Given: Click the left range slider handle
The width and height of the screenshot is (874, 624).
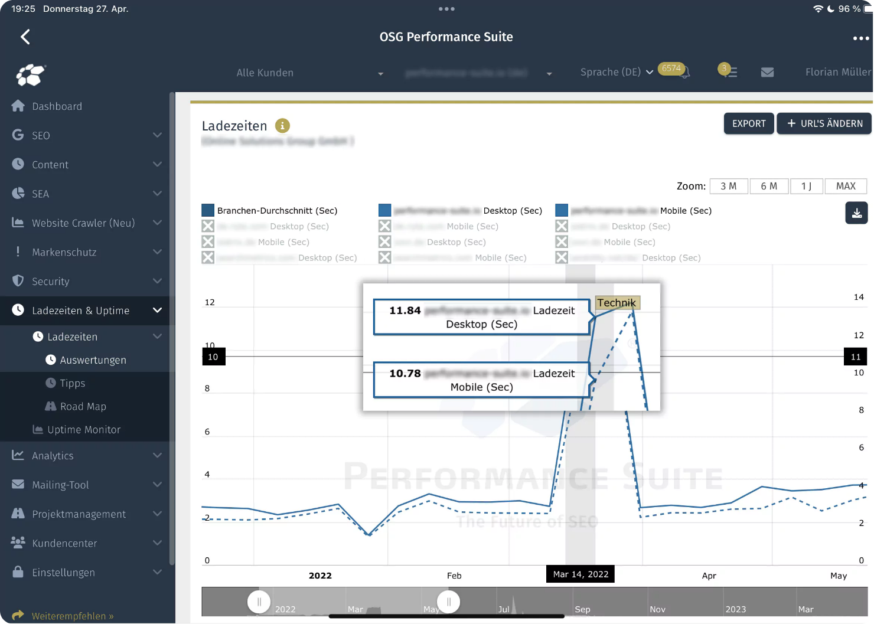Looking at the screenshot, I should 259,602.
